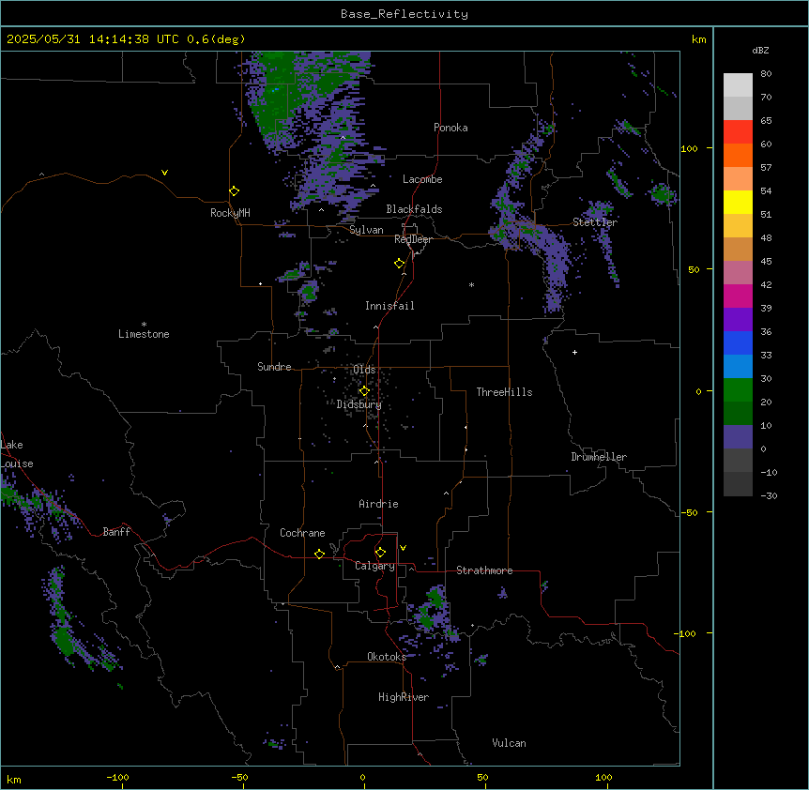Click the Sundre town label
This screenshot has height=790, width=809.
[x=274, y=367]
